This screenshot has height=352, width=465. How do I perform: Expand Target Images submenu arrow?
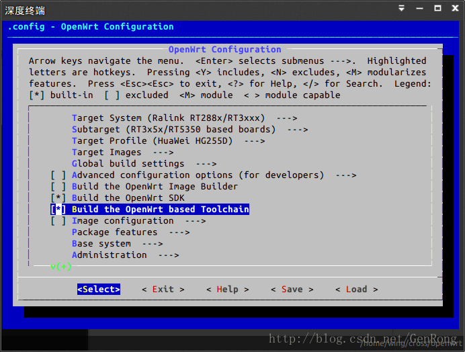point(163,152)
